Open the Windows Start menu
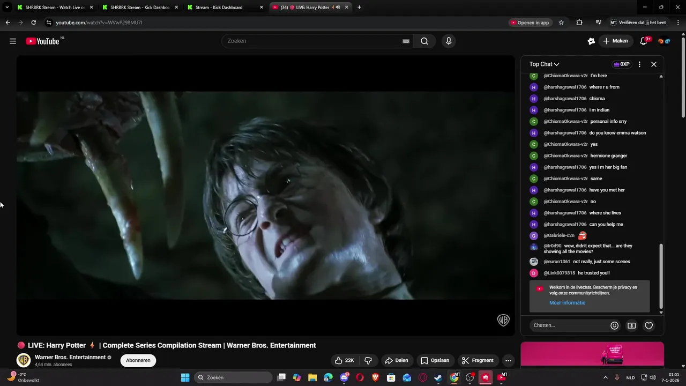 point(185,377)
